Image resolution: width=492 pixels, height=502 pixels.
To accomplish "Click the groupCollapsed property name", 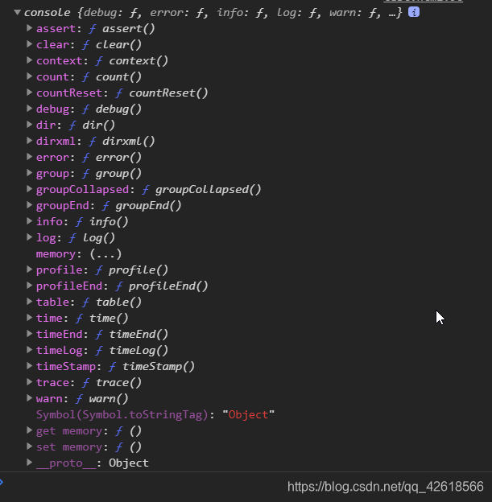I will [82, 190].
